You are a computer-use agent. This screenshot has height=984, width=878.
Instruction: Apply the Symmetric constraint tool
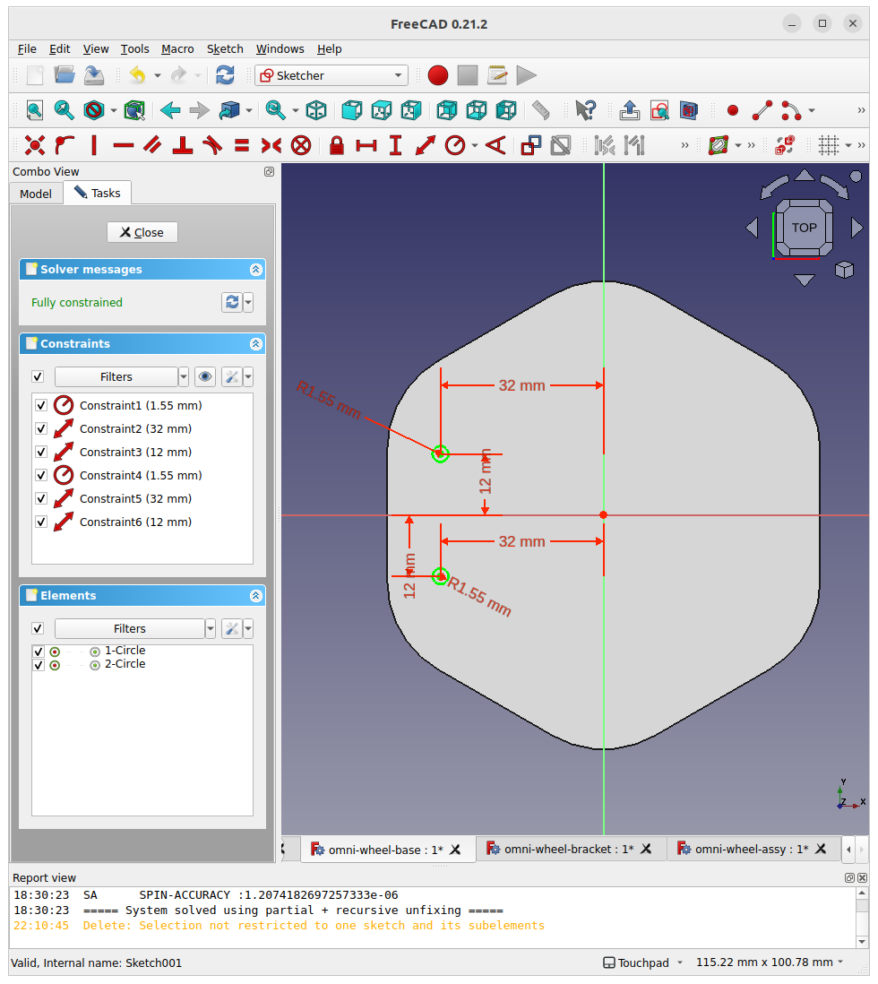click(271, 145)
